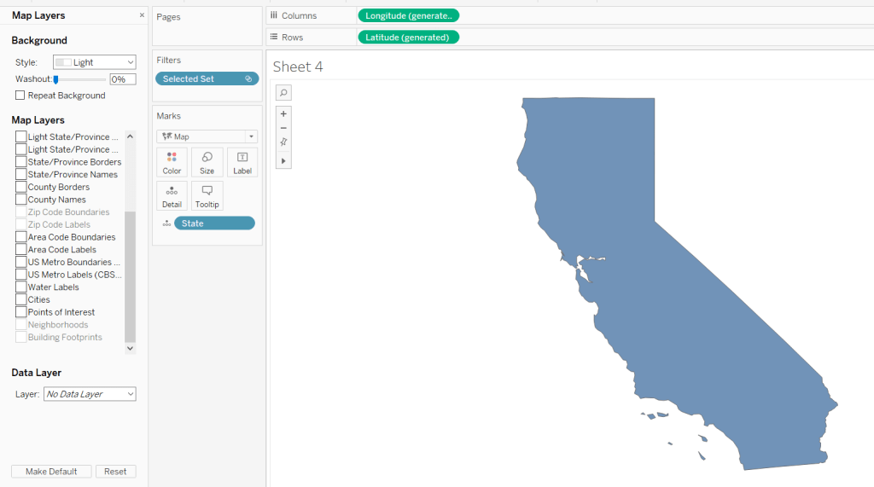Click the Washout percentage input field
The image size is (874, 487).
click(122, 79)
